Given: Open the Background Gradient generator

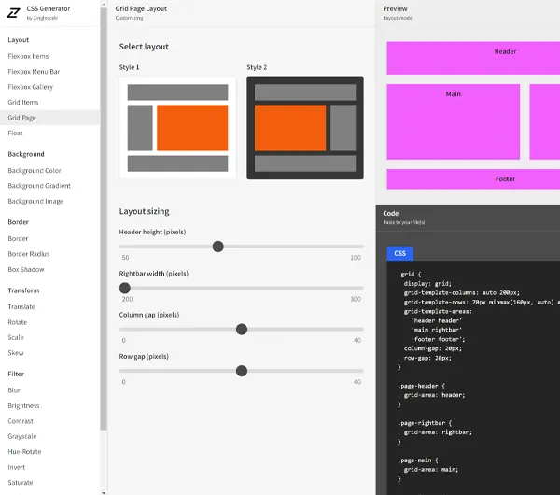Looking at the screenshot, I should click(39, 186).
